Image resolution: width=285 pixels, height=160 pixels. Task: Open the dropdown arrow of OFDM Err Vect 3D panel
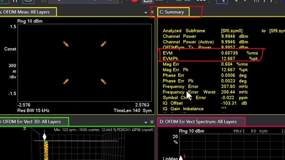[x=146, y=122]
